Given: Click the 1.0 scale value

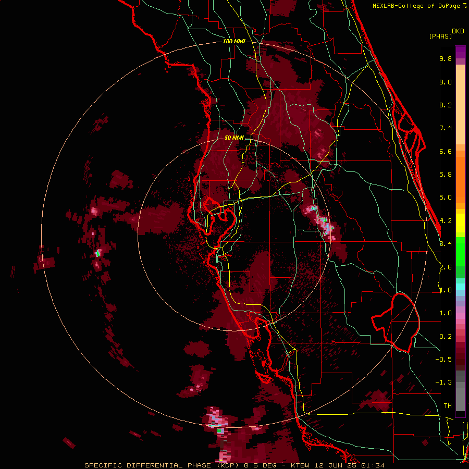Looking at the screenshot, I should point(446,313).
